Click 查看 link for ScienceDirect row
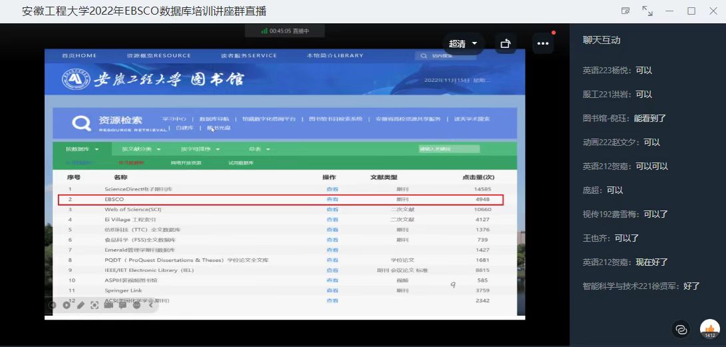The width and height of the screenshot is (726, 347). click(x=332, y=190)
